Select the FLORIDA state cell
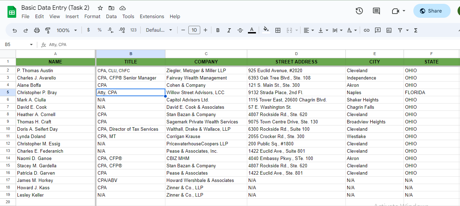This screenshot has width=460, height=206. point(431,92)
